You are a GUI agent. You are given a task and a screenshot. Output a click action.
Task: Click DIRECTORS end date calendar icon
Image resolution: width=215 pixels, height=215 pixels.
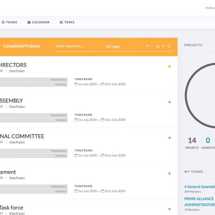102,84
